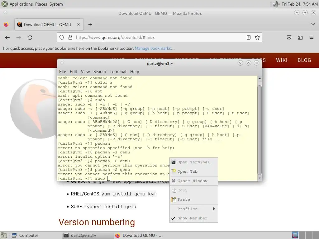Screen dimensions: 319x239
Task: Open WIKI in the QEMU site navigation
Action: click(x=282, y=60)
